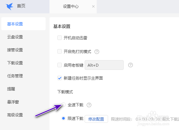Click the Xunlei bird logo icon
179x130 pixels.
pyautogui.click(x=9, y=6)
